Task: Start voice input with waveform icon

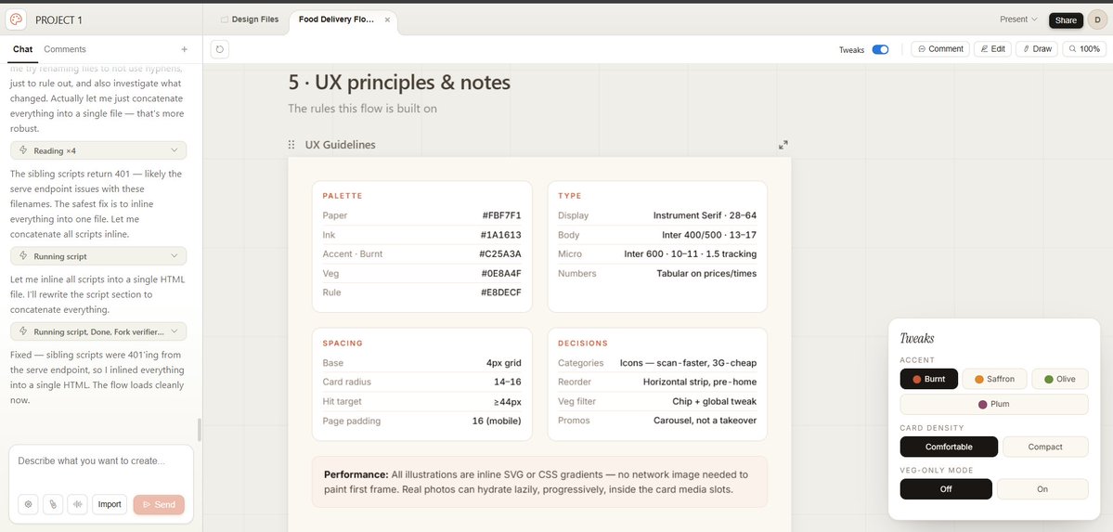Action: pyautogui.click(x=77, y=504)
